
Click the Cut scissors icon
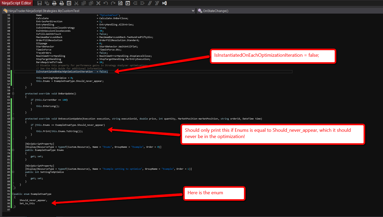pos(76,3)
